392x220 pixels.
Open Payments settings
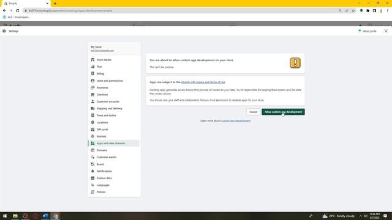coord(102,88)
